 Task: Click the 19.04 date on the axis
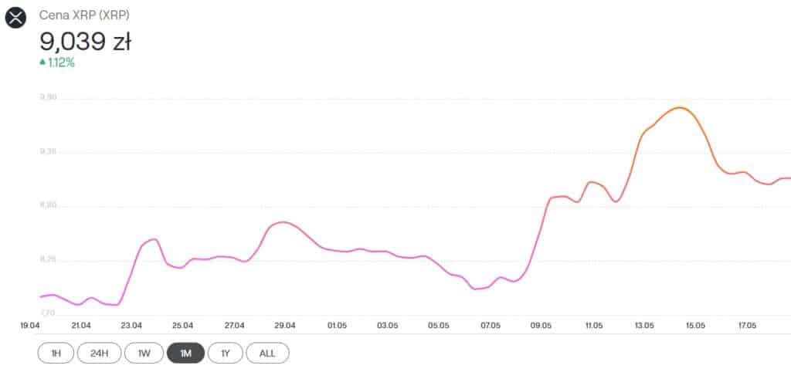tap(30, 326)
